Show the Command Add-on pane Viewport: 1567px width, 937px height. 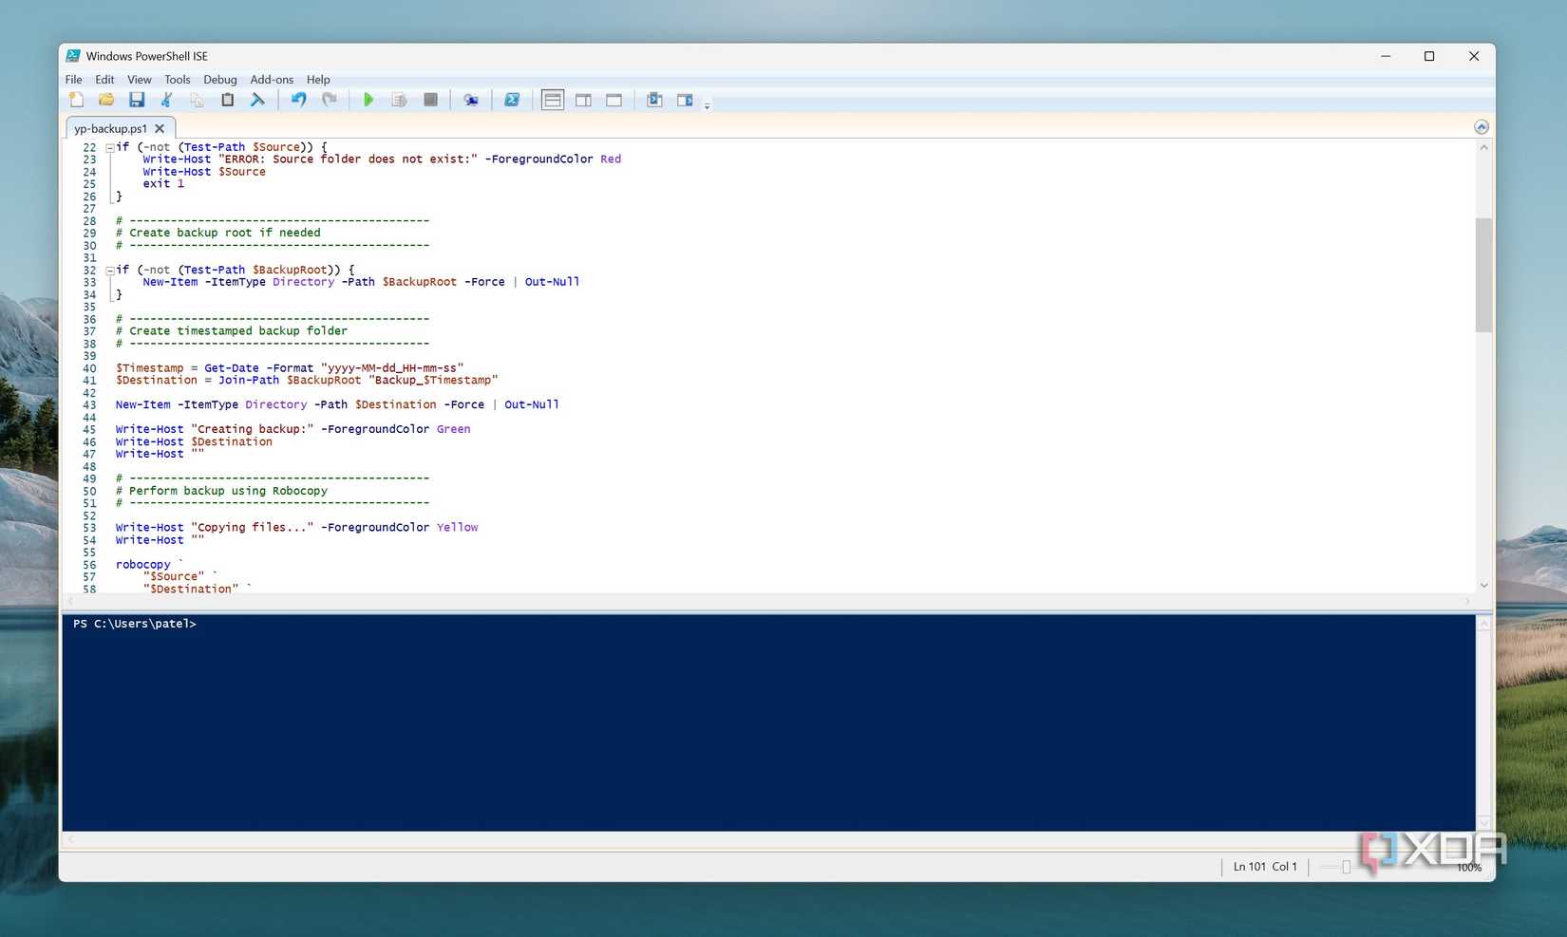point(685,100)
